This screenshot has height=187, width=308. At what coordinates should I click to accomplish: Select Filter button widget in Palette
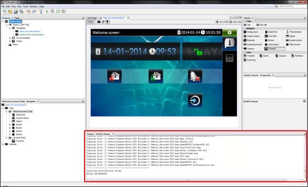[293, 44]
